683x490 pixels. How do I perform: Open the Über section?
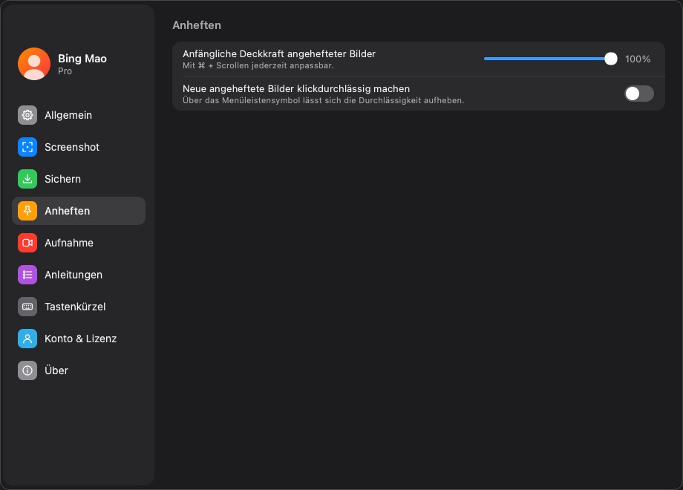[x=79, y=370]
